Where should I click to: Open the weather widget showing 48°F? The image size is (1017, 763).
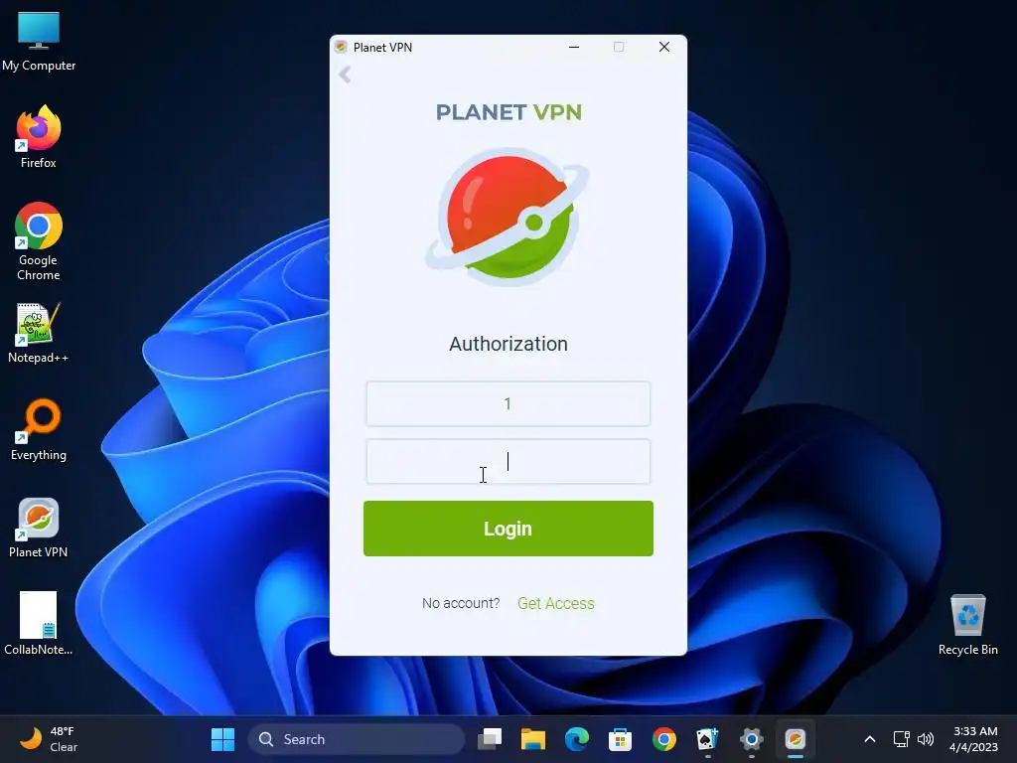(x=49, y=739)
